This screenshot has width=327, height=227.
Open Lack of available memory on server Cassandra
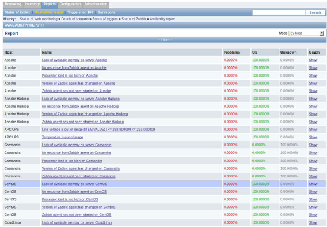(77, 145)
